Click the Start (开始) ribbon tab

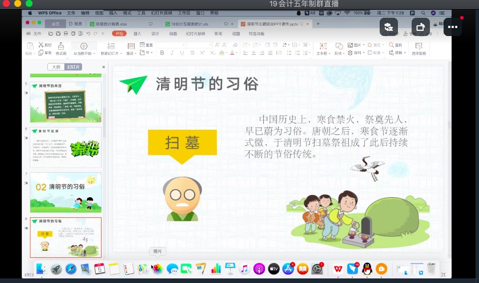point(119,34)
